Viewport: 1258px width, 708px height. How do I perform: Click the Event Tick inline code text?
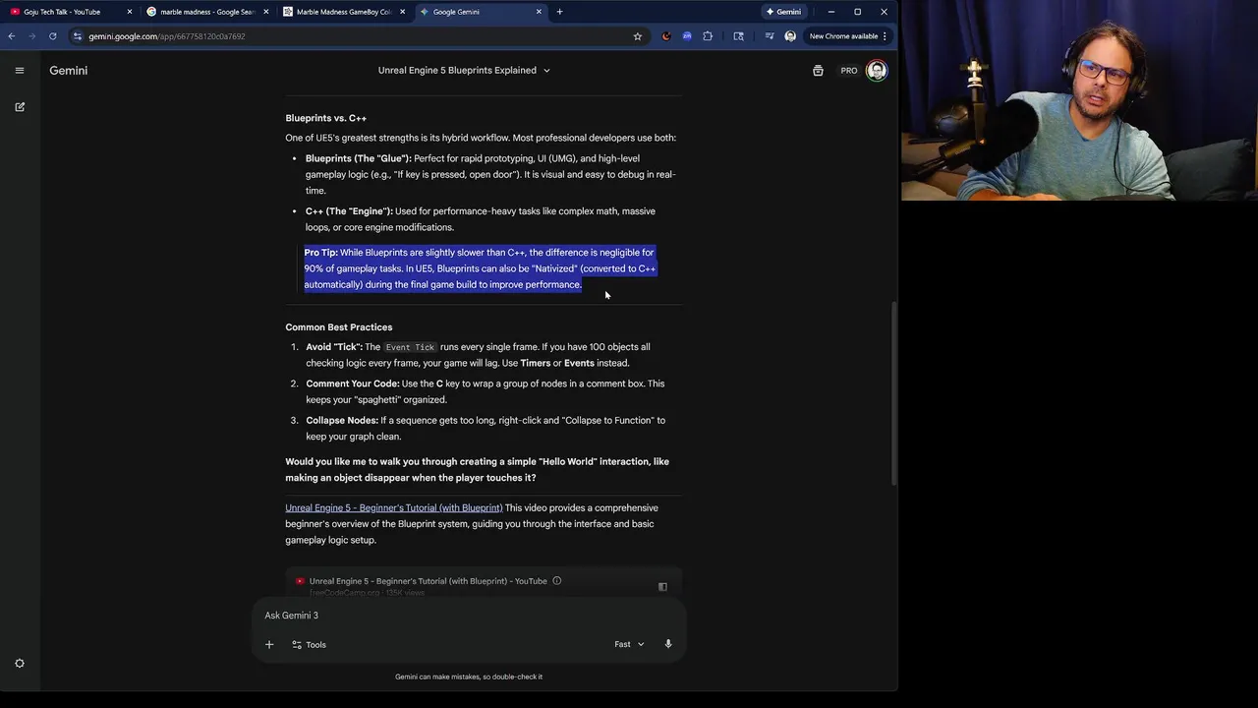click(410, 347)
